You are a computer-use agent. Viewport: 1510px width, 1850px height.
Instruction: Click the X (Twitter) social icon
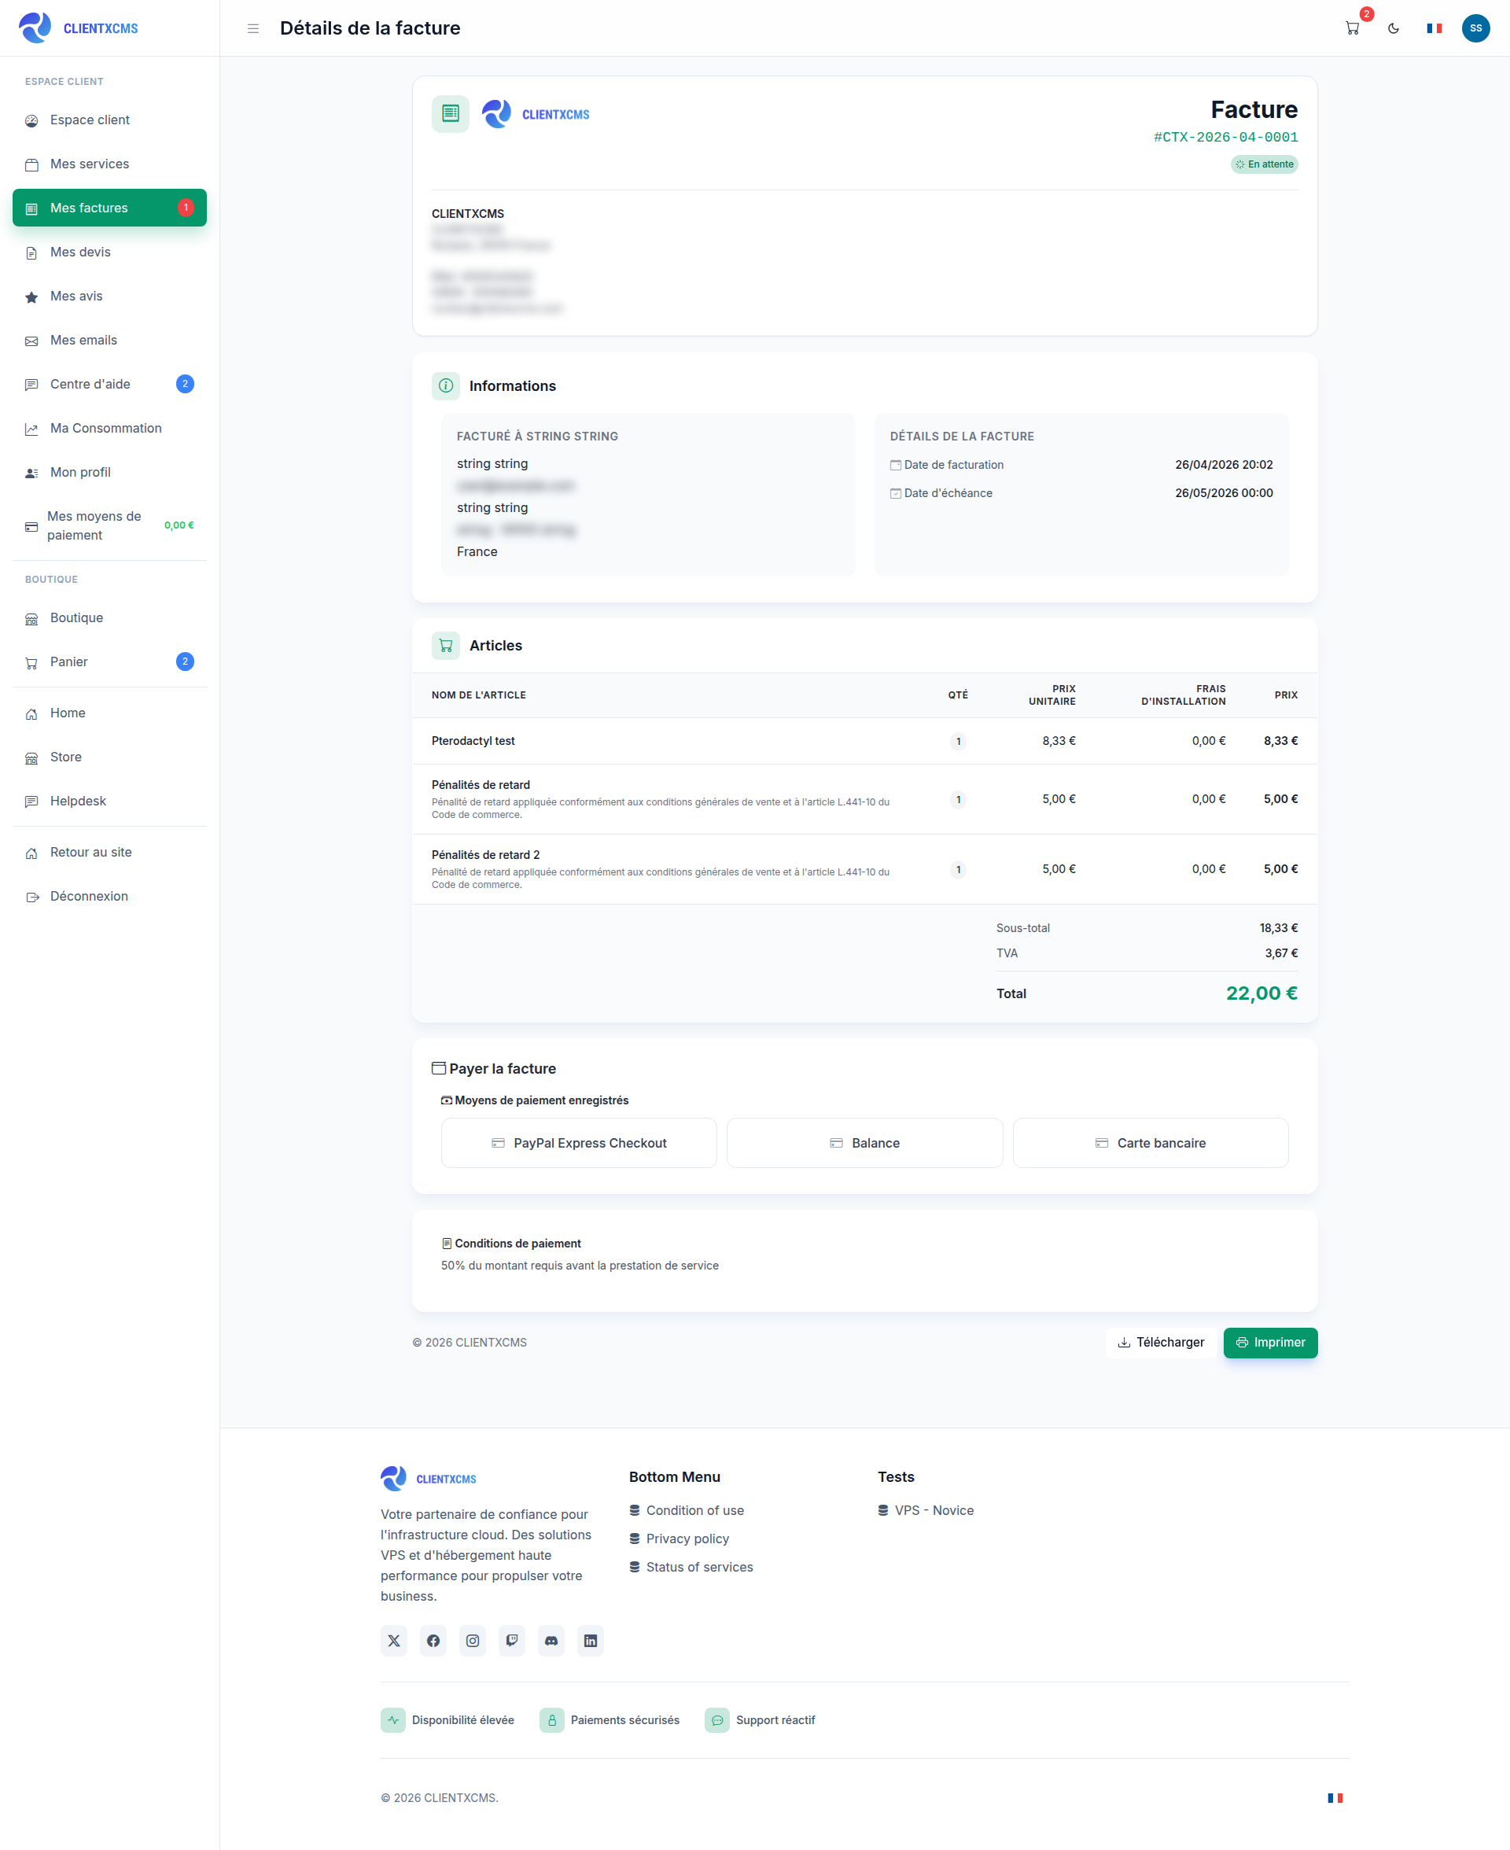(394, 1641)
